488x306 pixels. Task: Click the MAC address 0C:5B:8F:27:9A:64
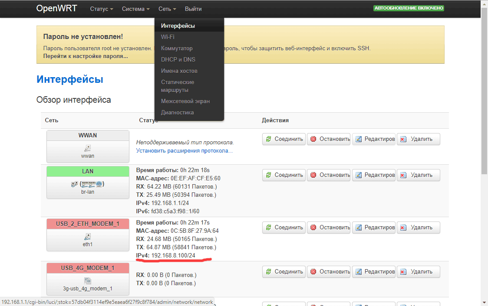pyautogui.click(x=195, y=231)
